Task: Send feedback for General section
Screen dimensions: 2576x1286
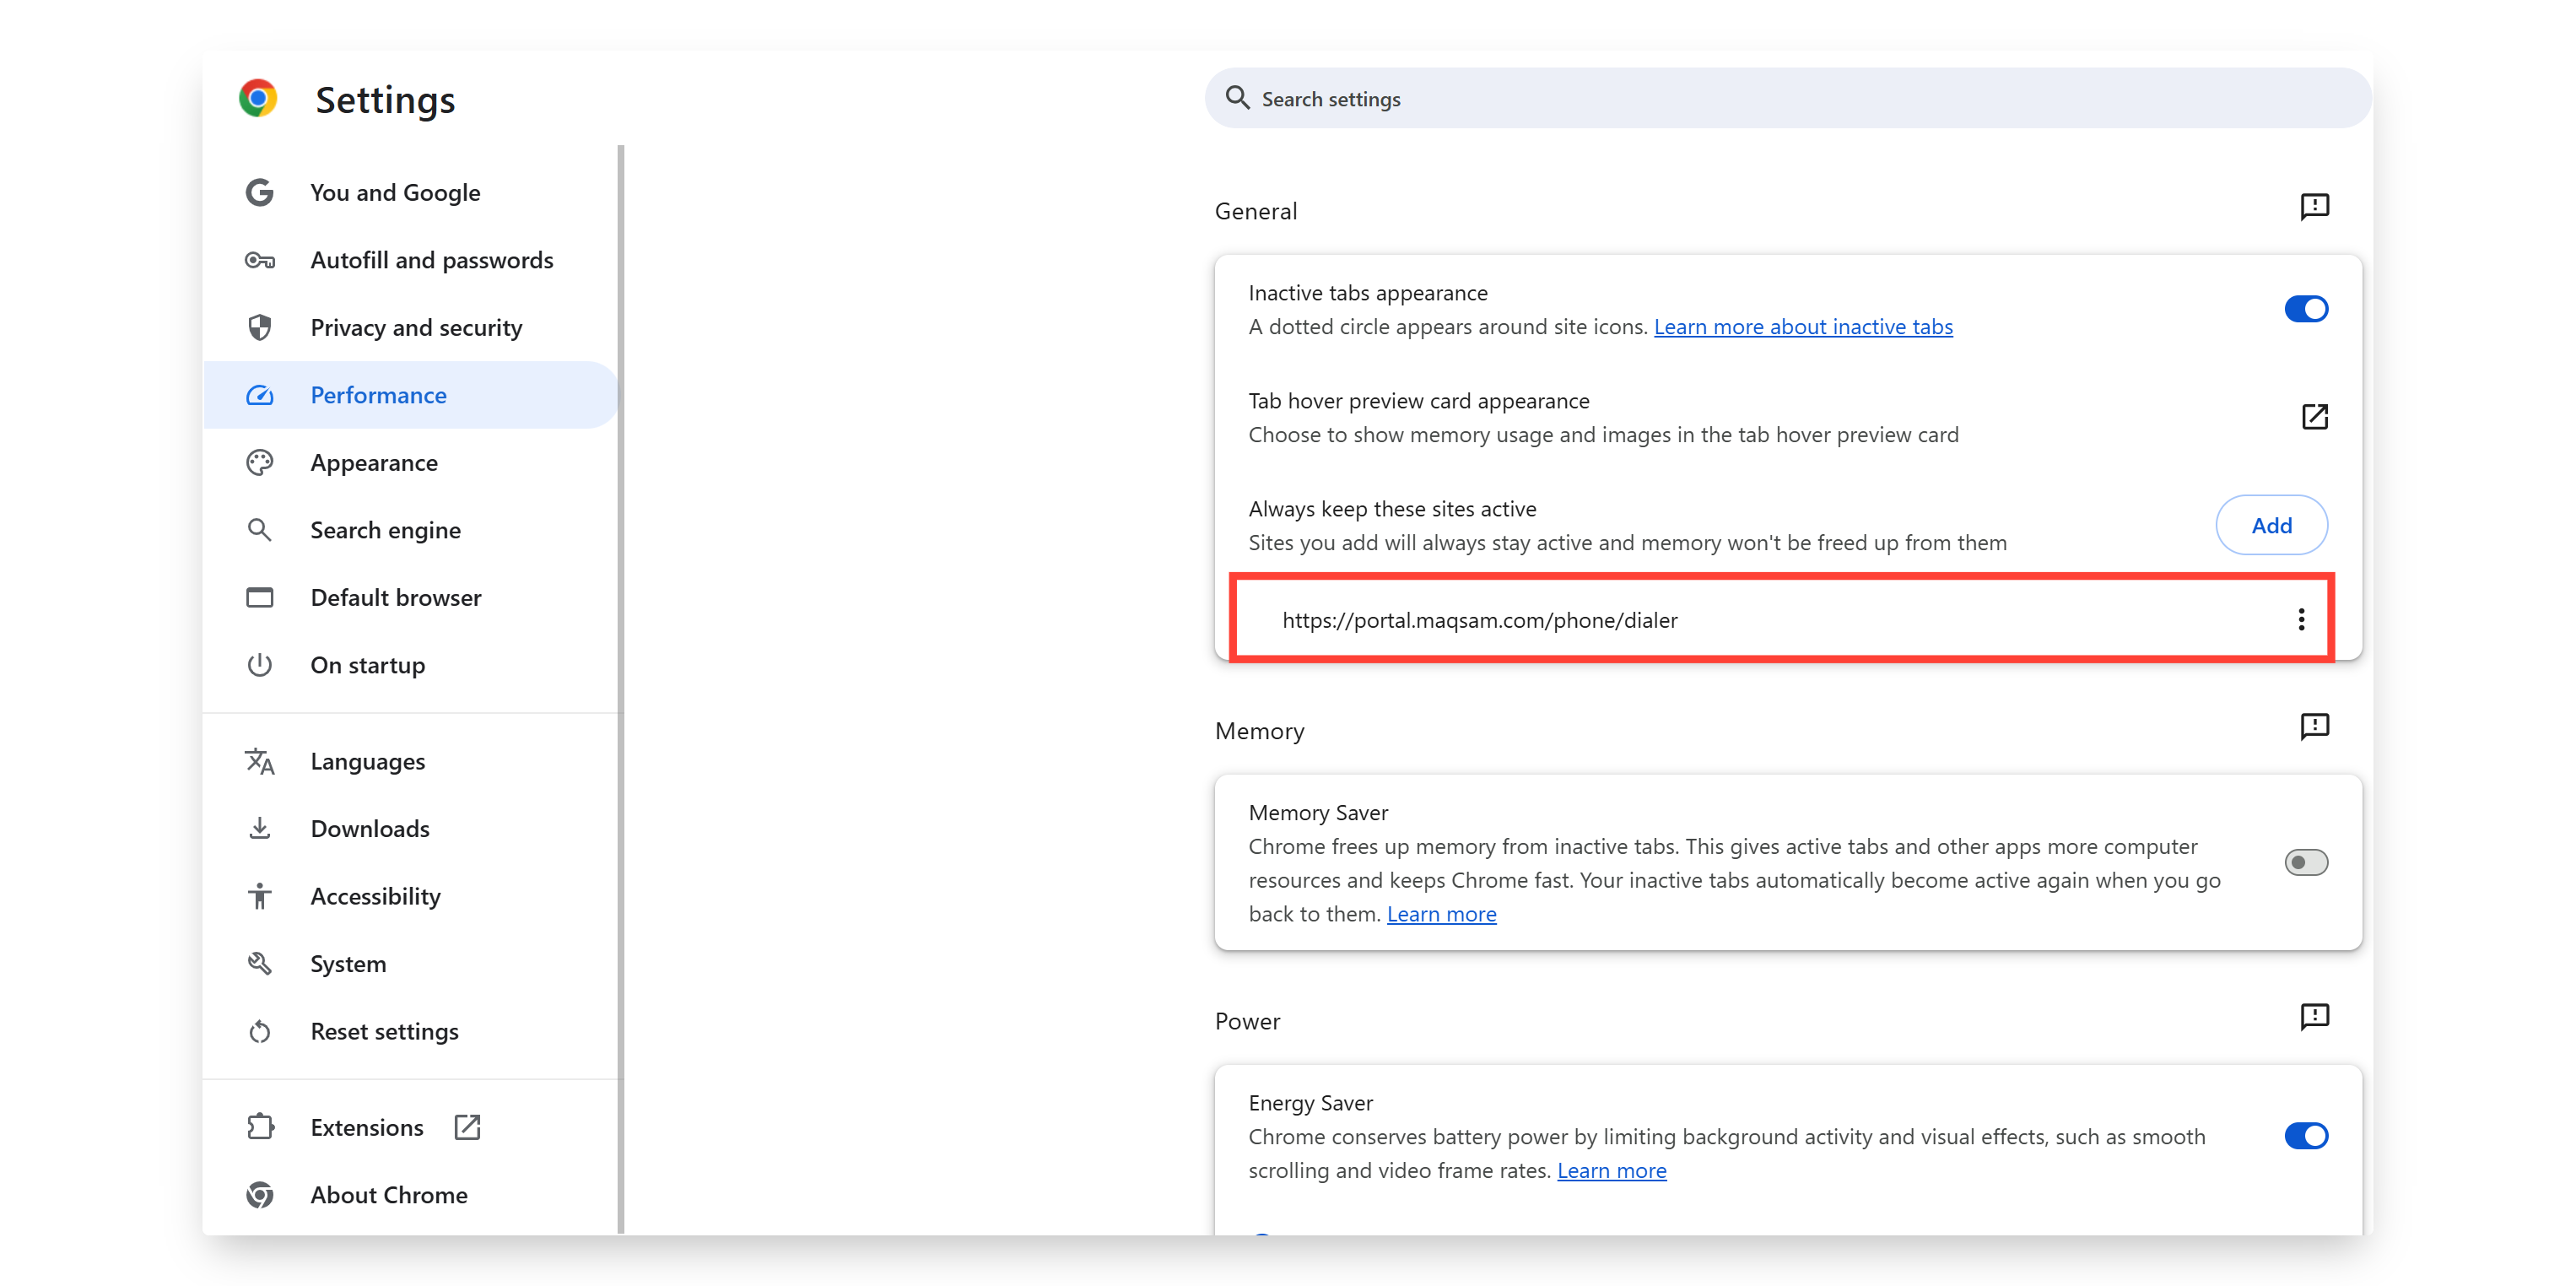Action: [2314, 207]
